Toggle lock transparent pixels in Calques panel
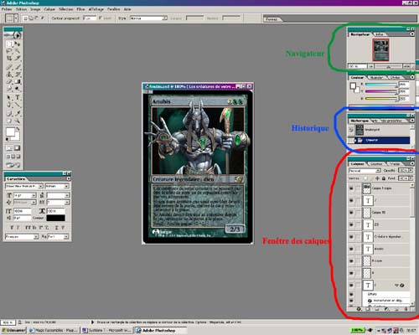This screenshot has width=419, height=335. 366,178
